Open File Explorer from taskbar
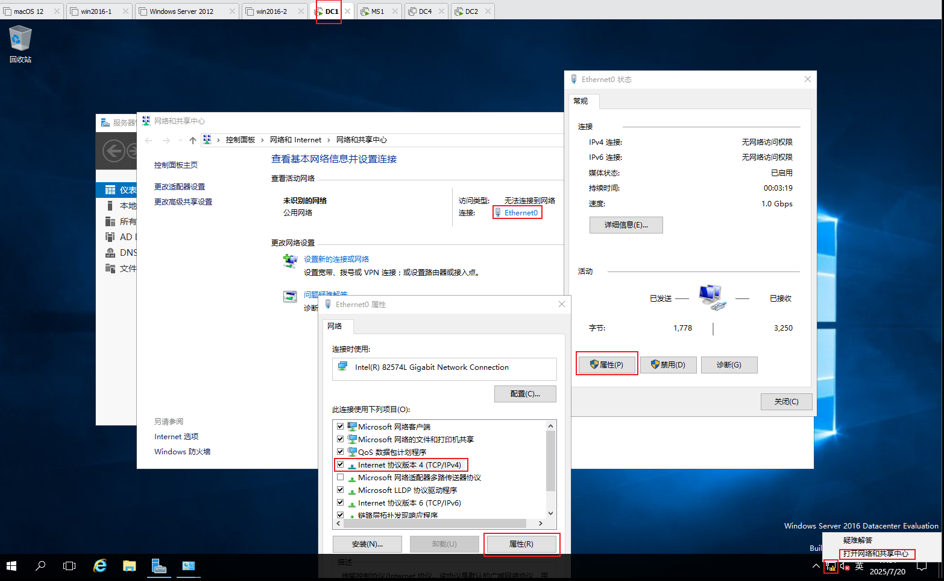 click(x=130, y=566)
